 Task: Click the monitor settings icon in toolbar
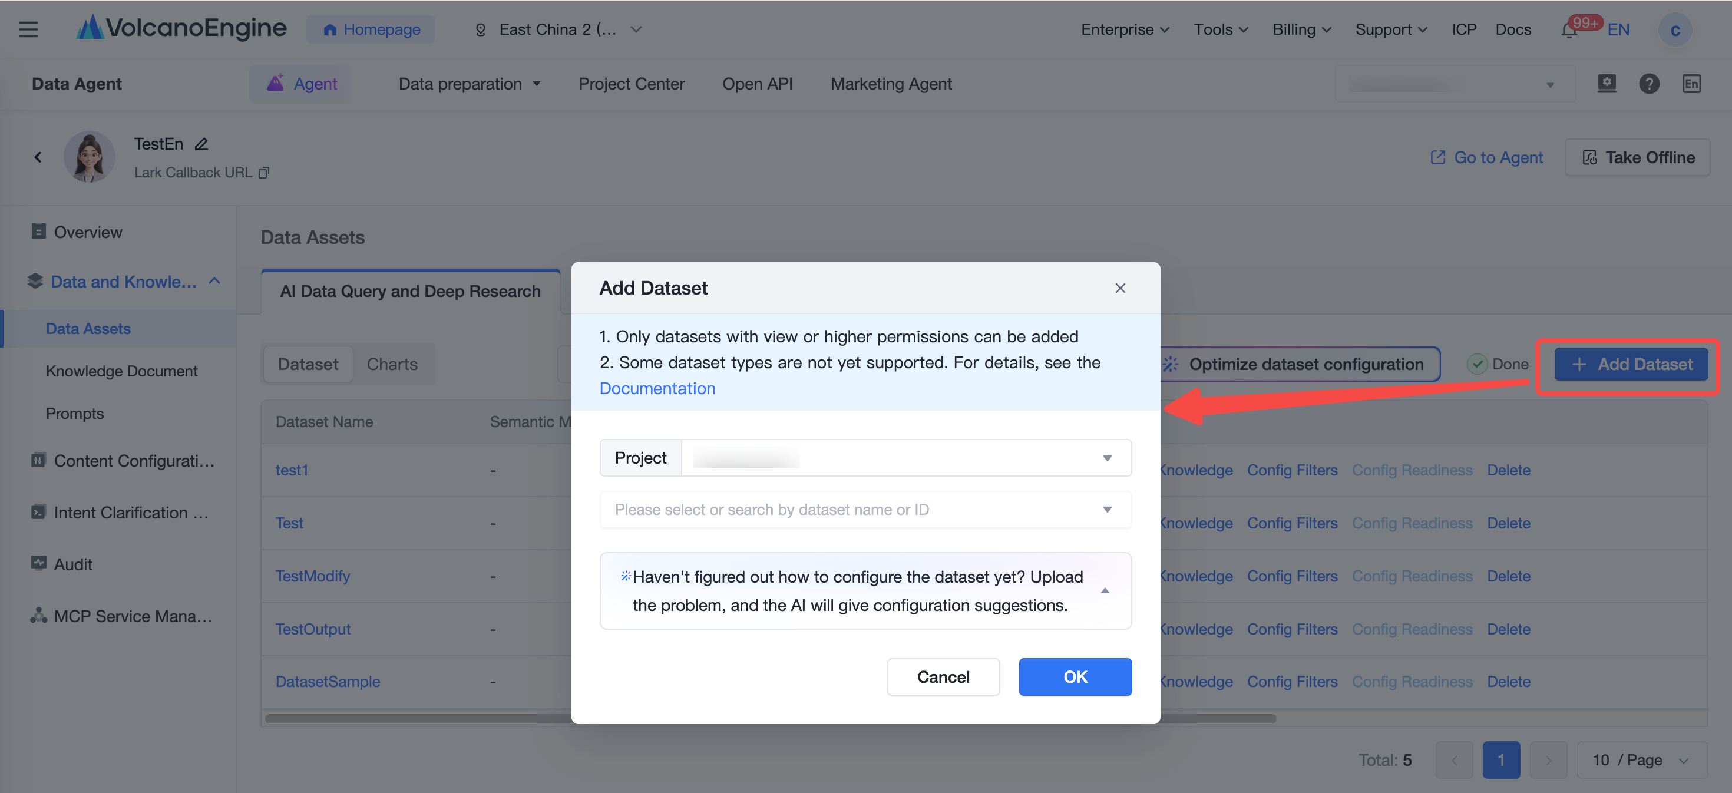point(1607,84)
